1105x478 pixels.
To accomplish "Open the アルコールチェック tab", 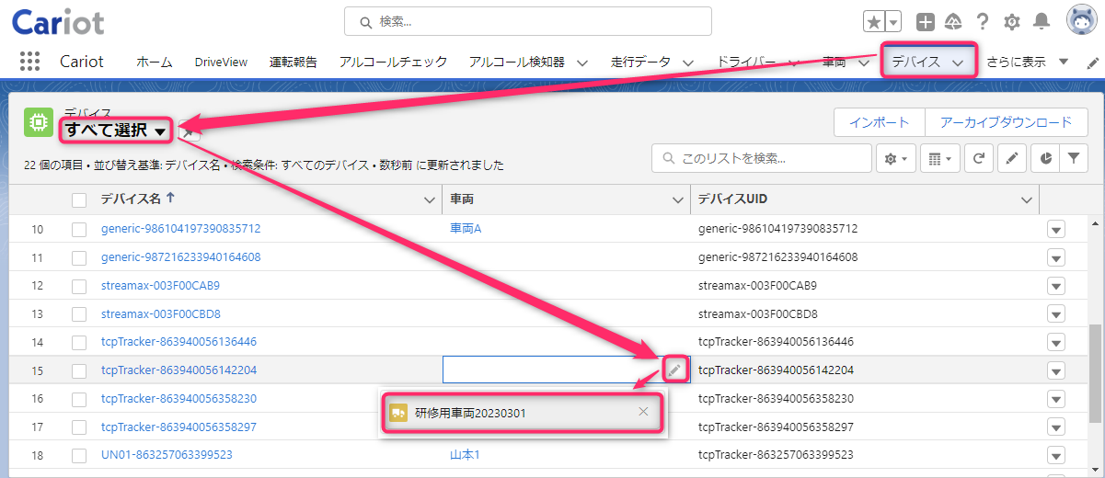I will 393,62.
